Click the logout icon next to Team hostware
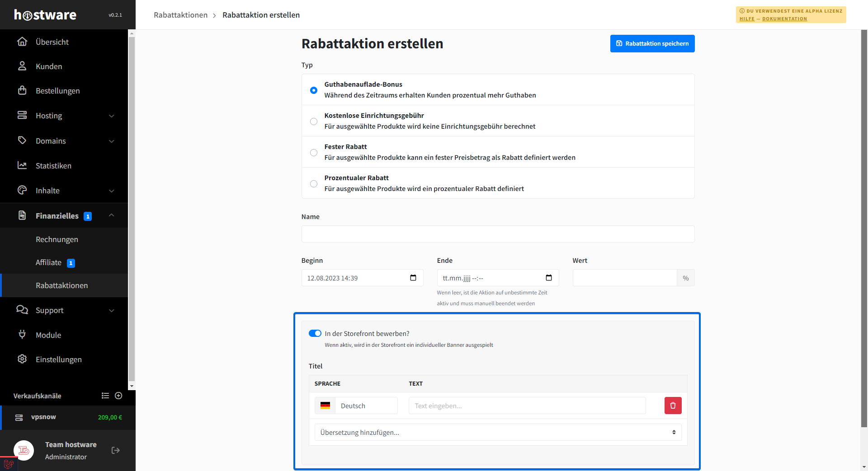Screen dimensions: 868x471 click(x=115, y=450)
